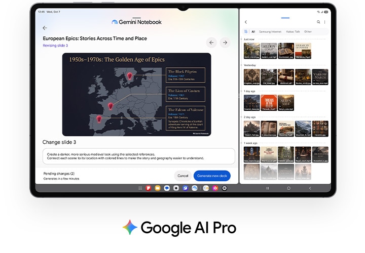Screen dimensions: 365x253
Task: Select the damask pattern image under Yesterday
Action: pos(252,77)
